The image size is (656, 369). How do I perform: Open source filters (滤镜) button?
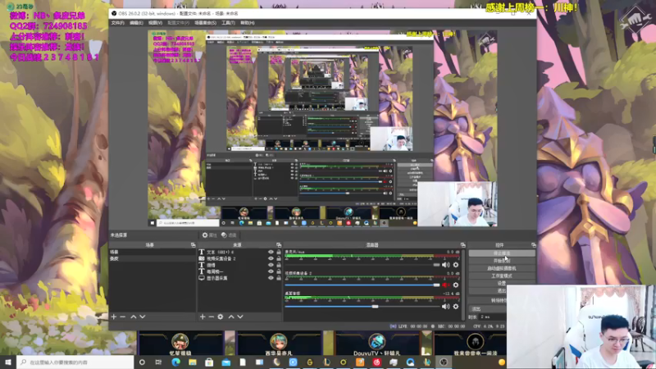(x=229, y=235)
